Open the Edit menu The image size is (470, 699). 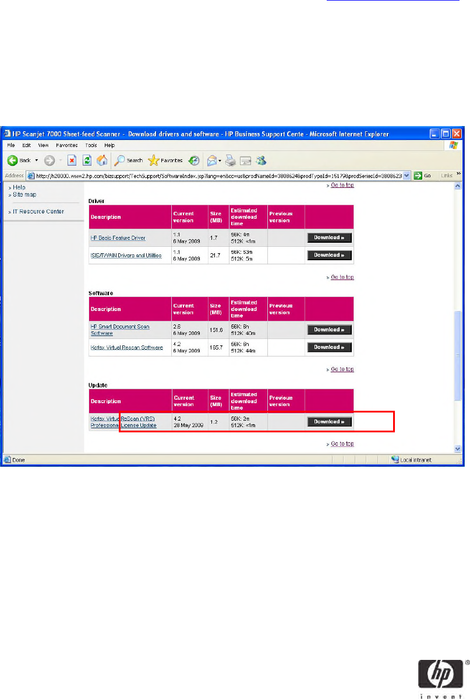click(26, 145)
